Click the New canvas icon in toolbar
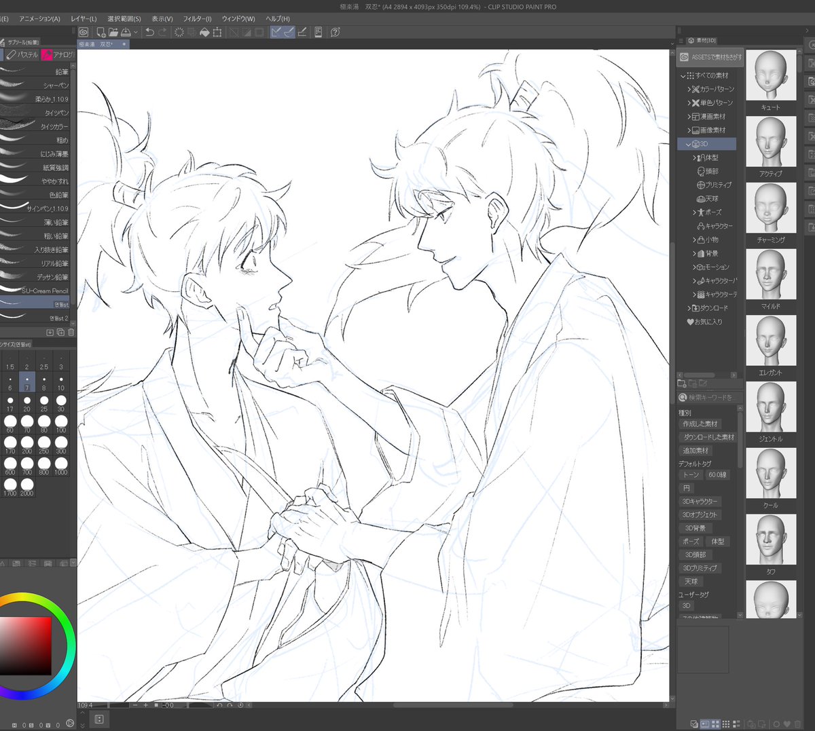The height and width of the screenshot is (731, 815). click(101, 32)
